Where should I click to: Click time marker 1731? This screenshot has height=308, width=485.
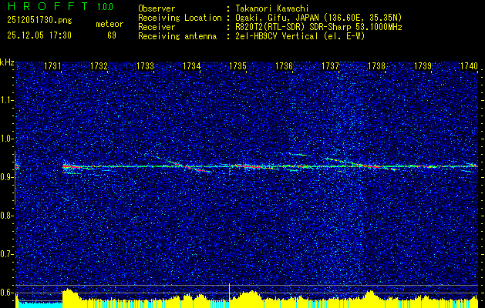coord(52,65)
